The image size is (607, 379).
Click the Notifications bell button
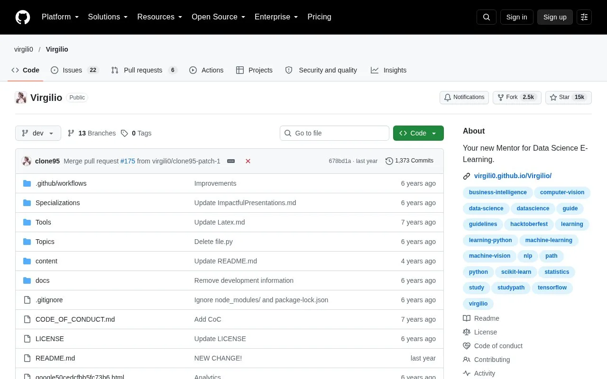(464, 98)
